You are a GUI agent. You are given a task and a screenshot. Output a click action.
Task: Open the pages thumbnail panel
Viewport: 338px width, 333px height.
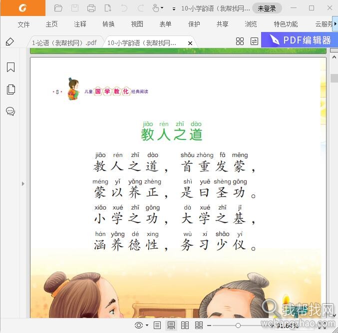(x=11, y=89)
